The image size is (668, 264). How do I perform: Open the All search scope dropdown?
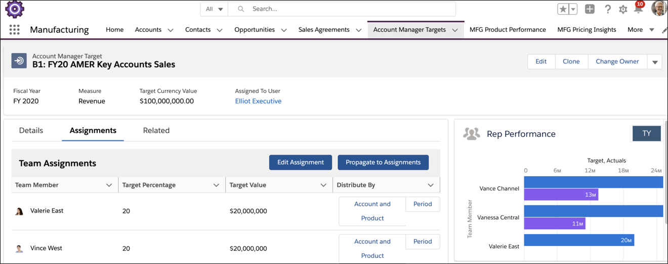[x=215, y=9]
